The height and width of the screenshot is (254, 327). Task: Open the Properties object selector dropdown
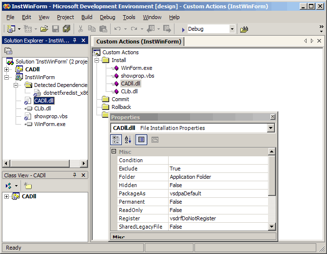(271, 128)
